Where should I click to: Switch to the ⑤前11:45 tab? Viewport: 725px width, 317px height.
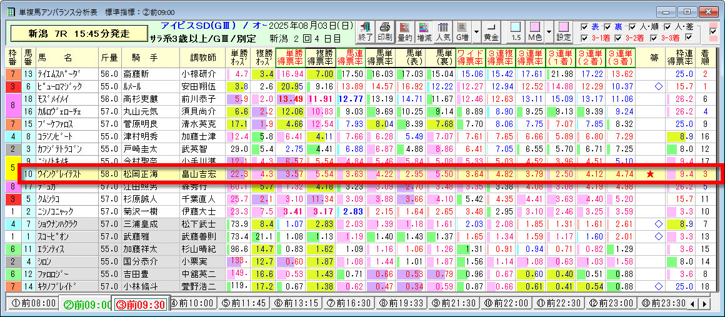tap(244, 304)
